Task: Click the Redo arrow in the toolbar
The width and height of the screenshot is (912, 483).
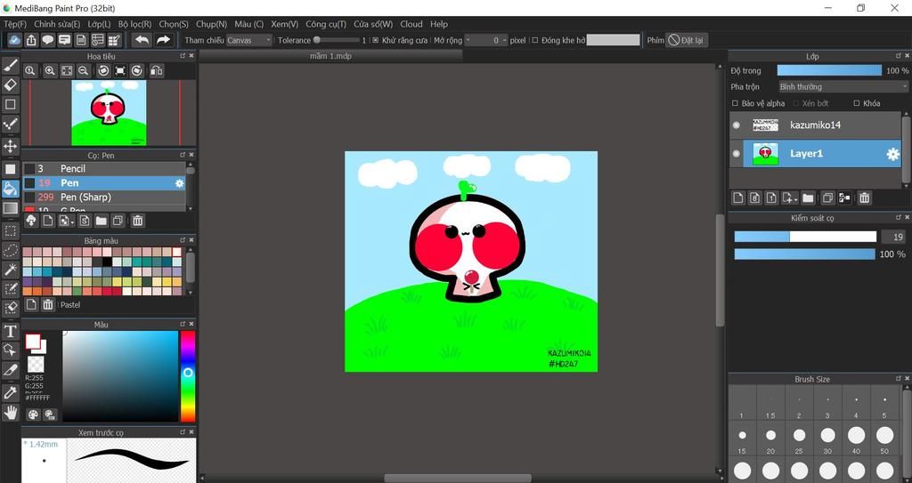Action: 164,39
